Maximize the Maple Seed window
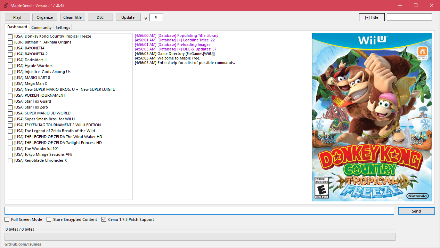Image resolution: width=440 pixels, height=248 pixels. pos(416,5)
